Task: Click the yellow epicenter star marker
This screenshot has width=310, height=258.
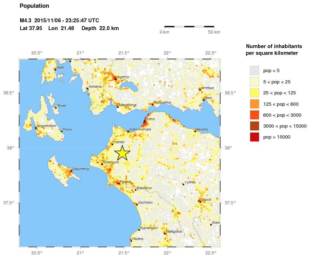Action: coord(123,153)
